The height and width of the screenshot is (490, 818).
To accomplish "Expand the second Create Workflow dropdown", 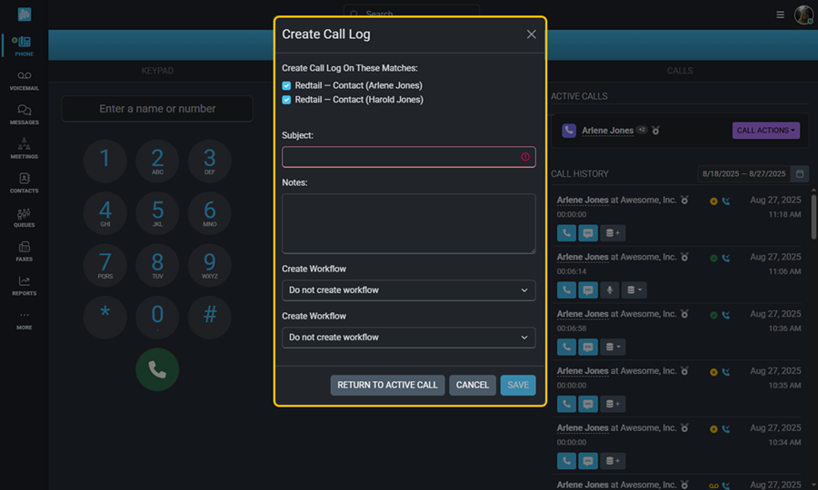I will pos(408,338).
